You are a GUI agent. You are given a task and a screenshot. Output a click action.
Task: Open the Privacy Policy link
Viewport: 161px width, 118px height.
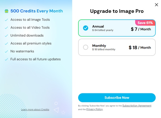(x=94, y=109)
